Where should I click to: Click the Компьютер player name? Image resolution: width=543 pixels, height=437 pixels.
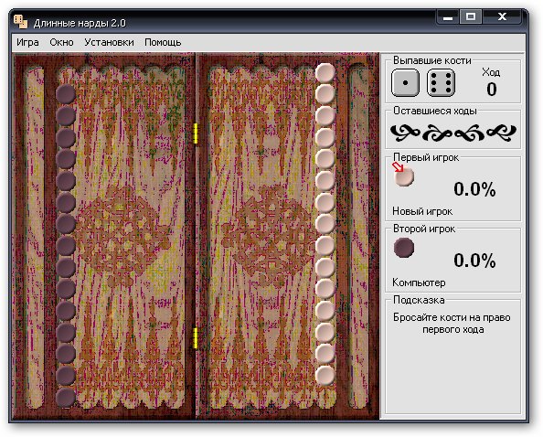coord(419,282)
